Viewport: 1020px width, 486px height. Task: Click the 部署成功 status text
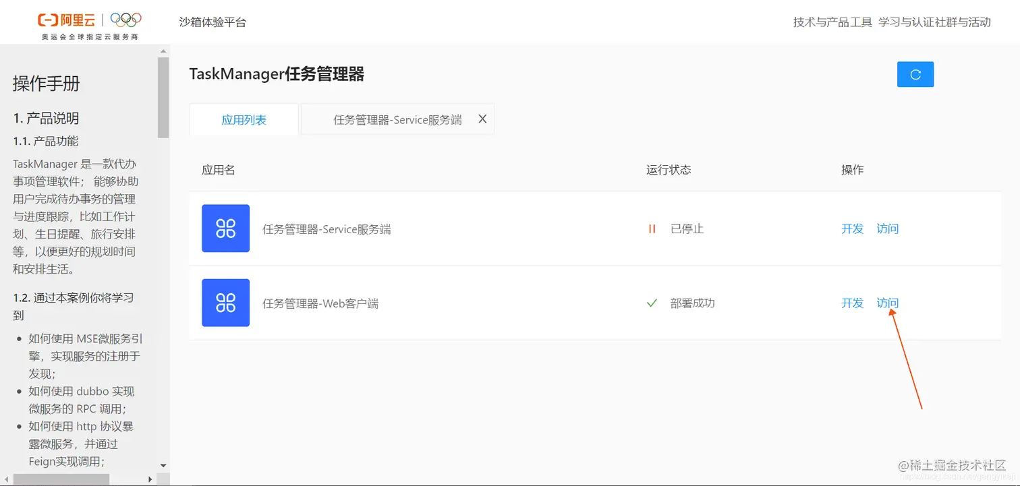coord(692,303)
